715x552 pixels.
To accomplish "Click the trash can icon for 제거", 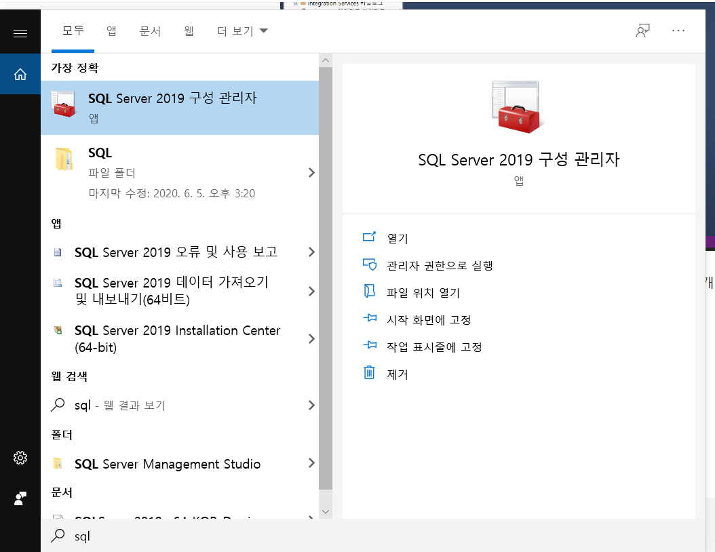I will pyautogui.click(x=369, y=372).
